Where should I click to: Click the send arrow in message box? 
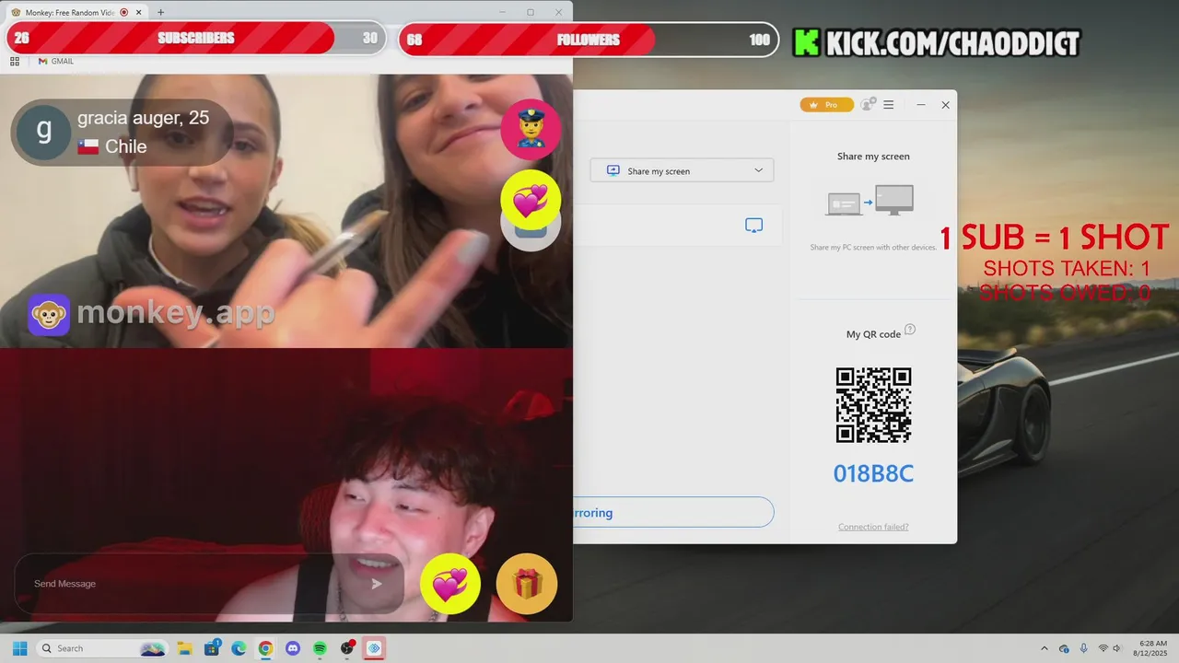pyautogui.click(x=377, y=584)
